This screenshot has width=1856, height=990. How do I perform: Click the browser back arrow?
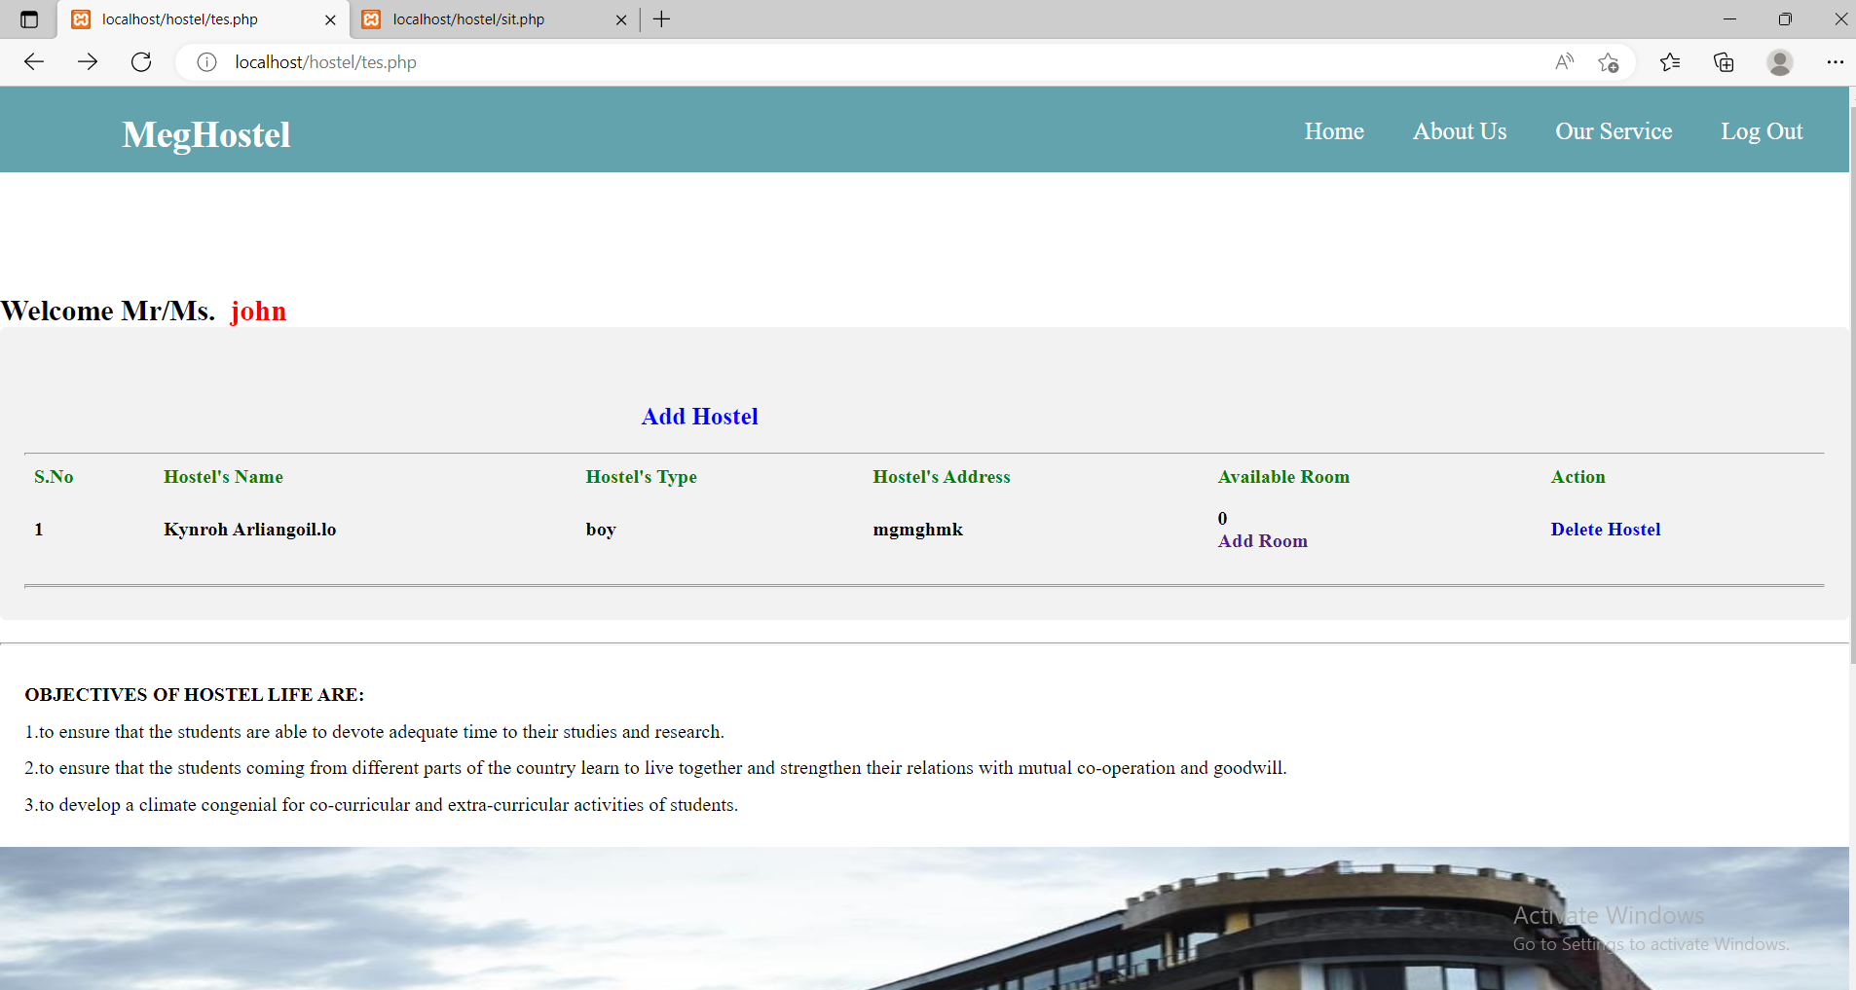(x=34, y=61)
